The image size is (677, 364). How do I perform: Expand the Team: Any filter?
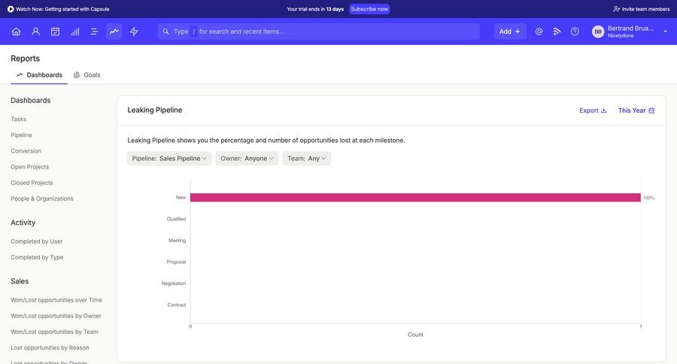tap(306, 159)
